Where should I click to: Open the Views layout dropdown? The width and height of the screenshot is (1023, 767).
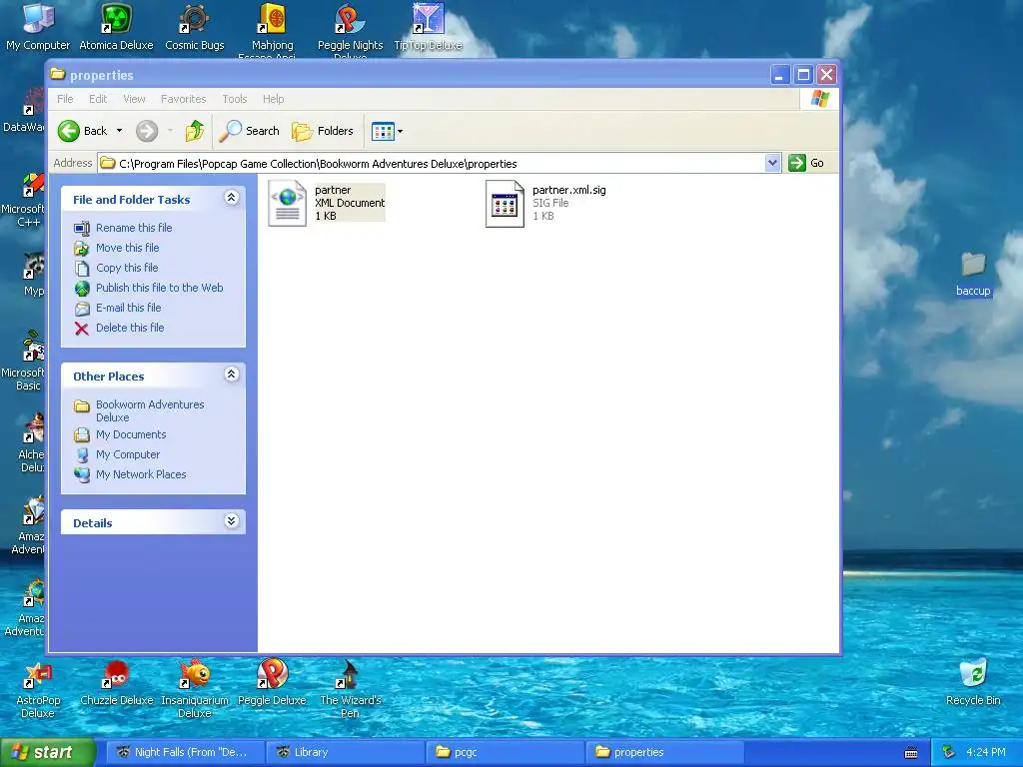[x=387, y=131]
